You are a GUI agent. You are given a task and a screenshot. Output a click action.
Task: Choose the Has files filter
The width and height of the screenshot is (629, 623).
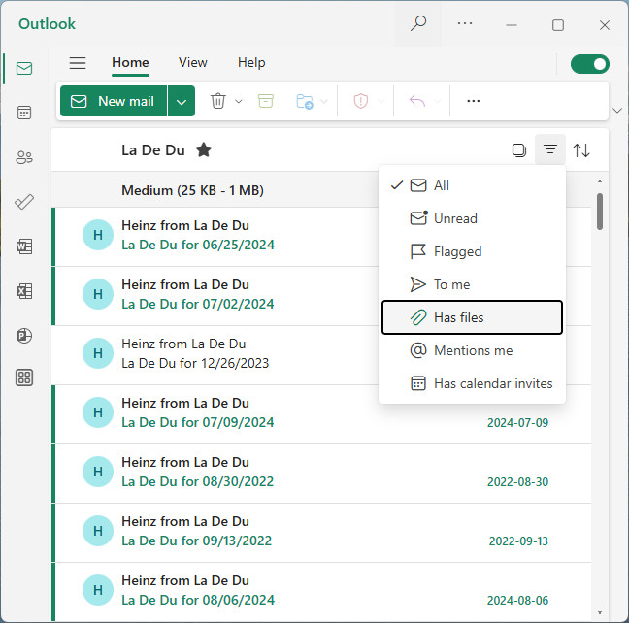click(x=472, y=317)
